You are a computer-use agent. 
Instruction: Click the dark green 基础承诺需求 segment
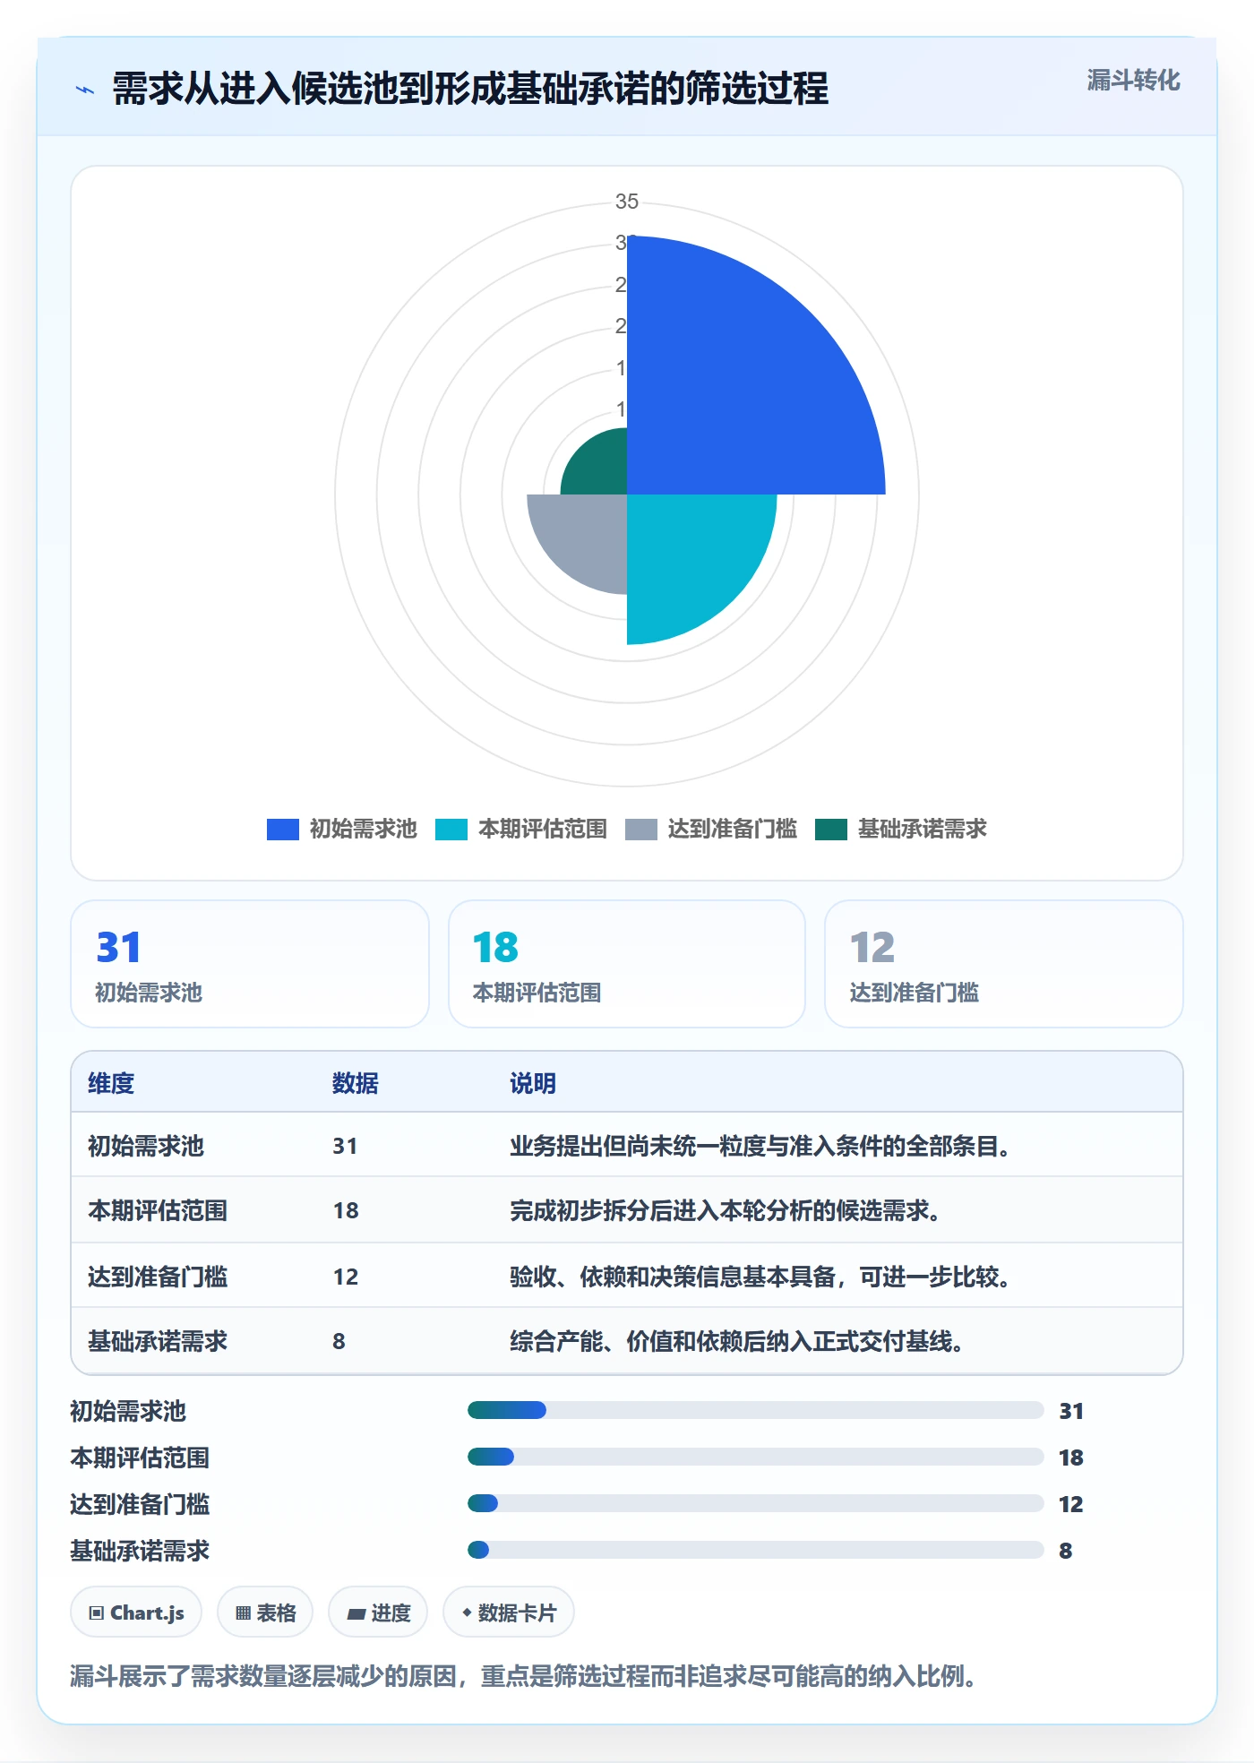point(602,469)
